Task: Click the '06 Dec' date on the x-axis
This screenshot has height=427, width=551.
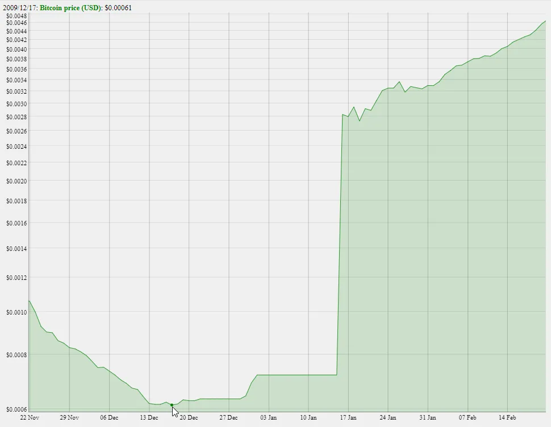Action: click(109, 417)
